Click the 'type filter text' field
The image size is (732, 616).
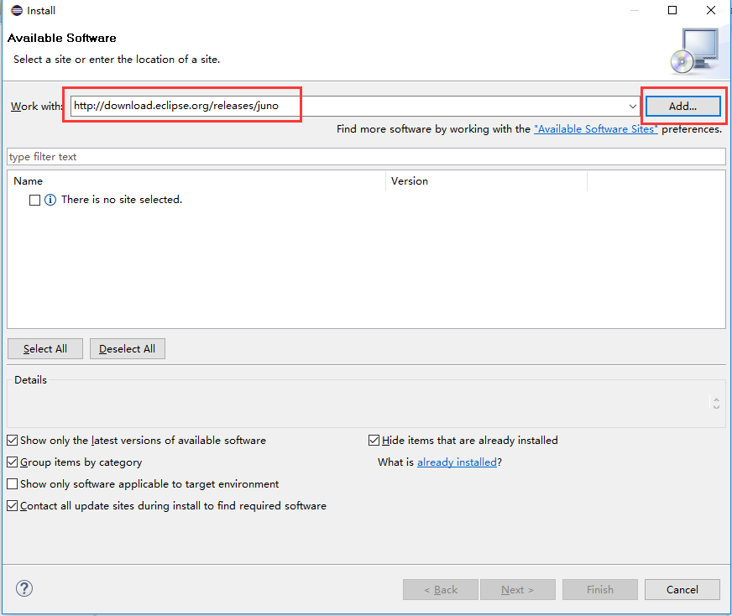coord(367,156)
